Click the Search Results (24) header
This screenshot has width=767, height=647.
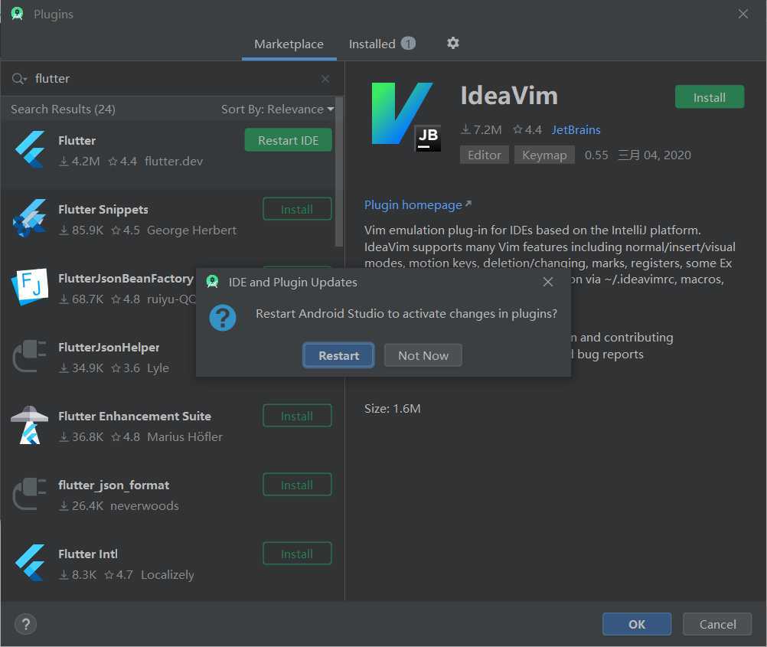(63, 109)
